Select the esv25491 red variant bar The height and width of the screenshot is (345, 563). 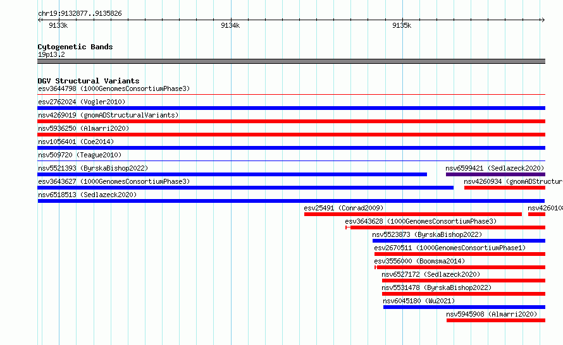pos(413,214)
